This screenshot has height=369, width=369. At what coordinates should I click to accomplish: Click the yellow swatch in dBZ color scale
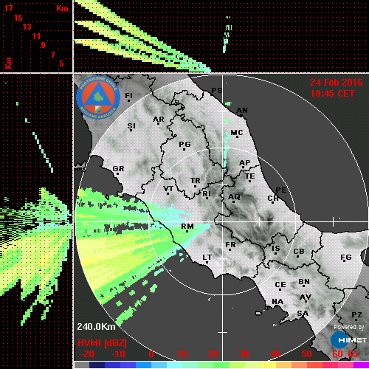[268, 365]
